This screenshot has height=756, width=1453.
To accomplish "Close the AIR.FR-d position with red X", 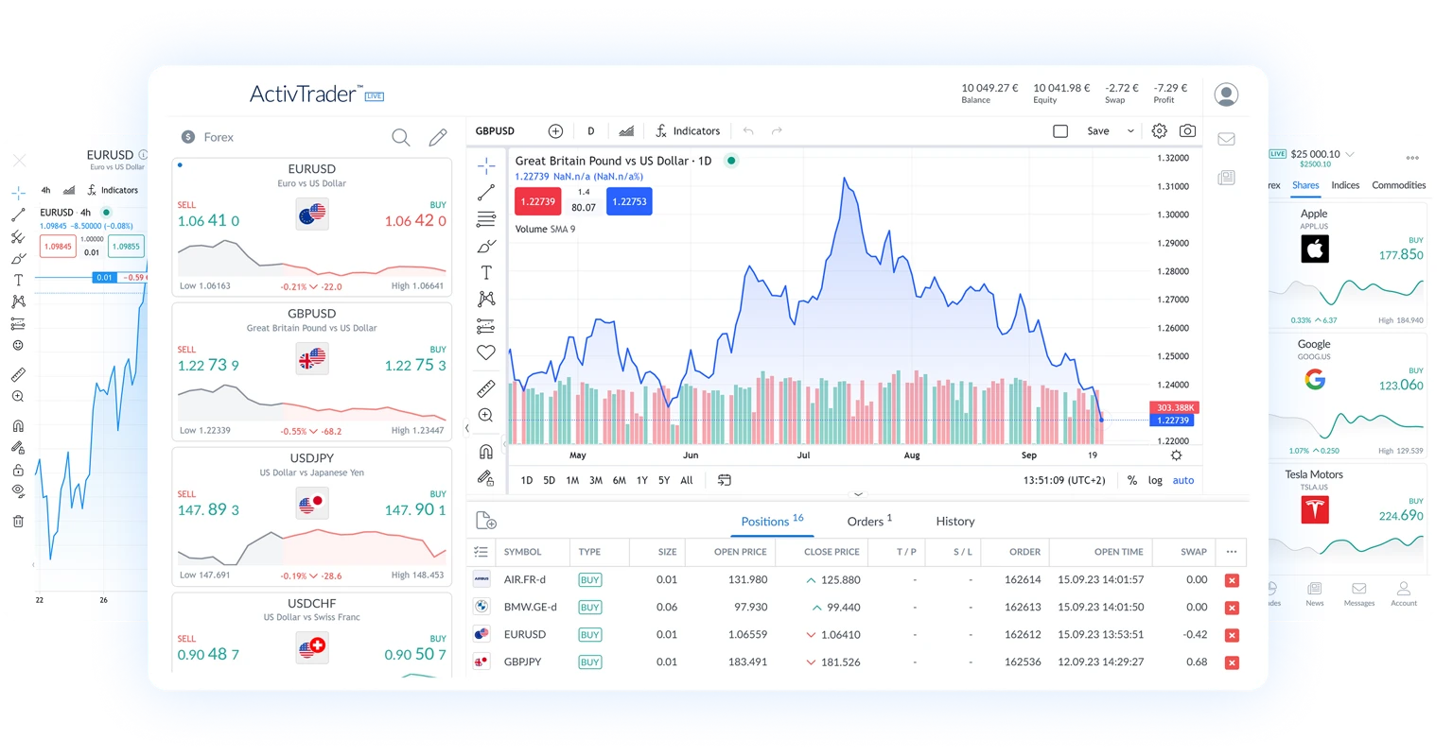I will coord(1231,579).
